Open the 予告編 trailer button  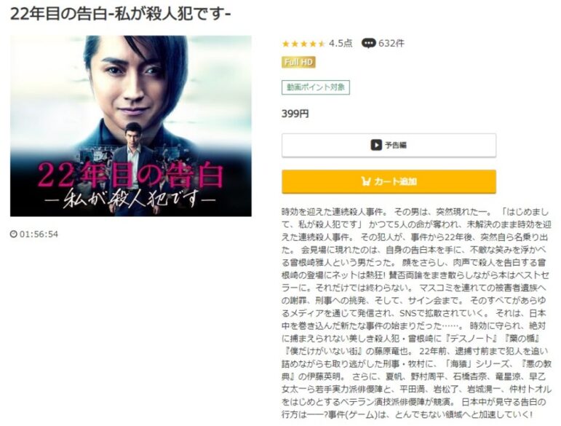click(389, 145)
